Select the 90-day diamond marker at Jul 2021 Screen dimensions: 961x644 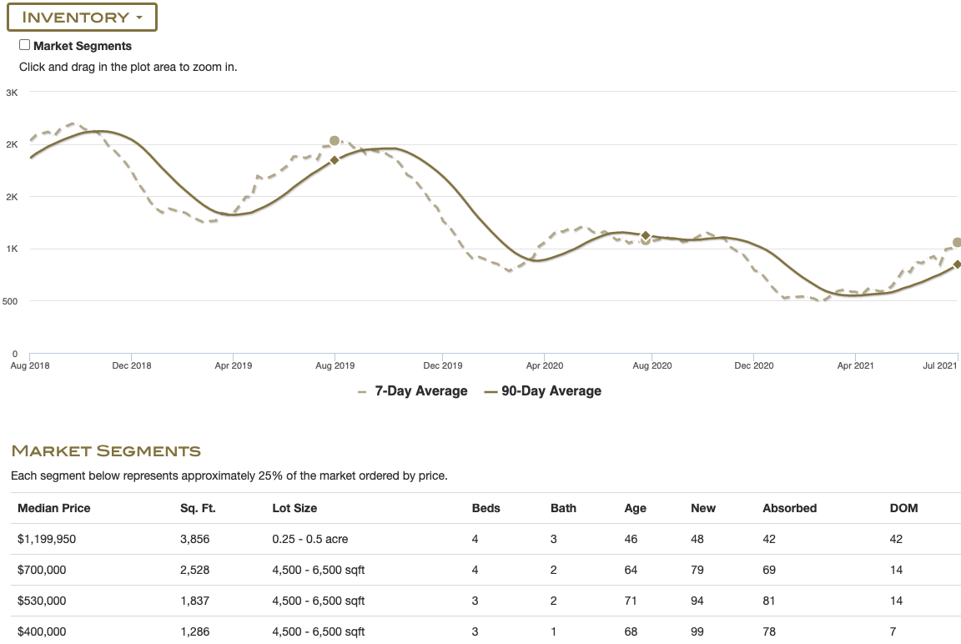click(957, 264)
